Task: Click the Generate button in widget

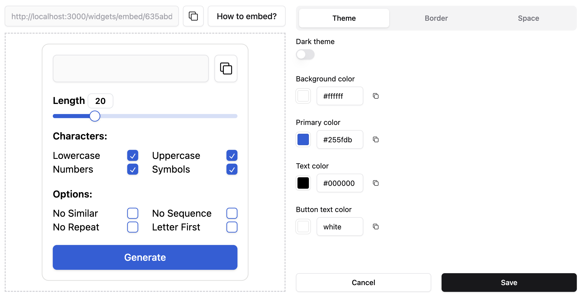Action: (145, 257)
